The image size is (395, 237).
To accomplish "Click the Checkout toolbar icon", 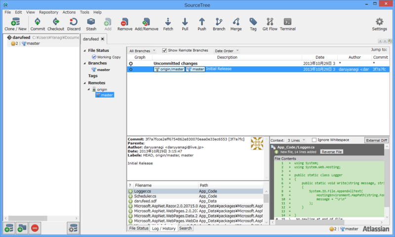I will coord(56,24).
